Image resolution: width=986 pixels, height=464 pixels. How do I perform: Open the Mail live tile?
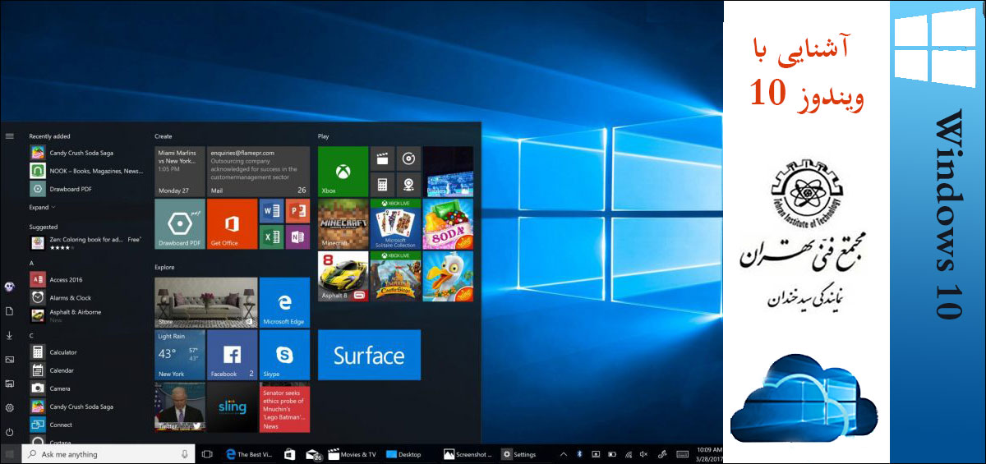tap(258, 171)
